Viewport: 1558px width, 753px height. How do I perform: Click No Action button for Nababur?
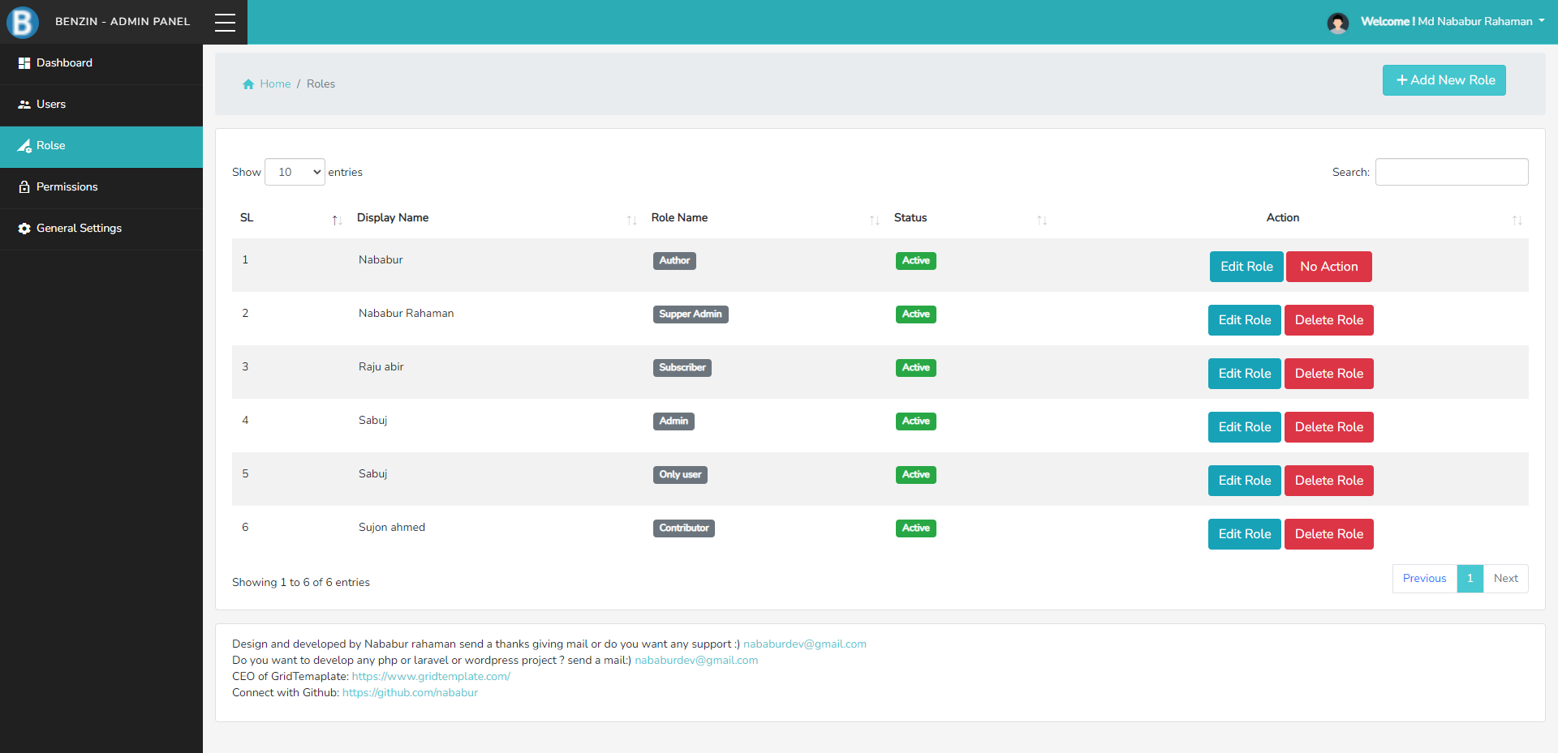(1329, 267)
